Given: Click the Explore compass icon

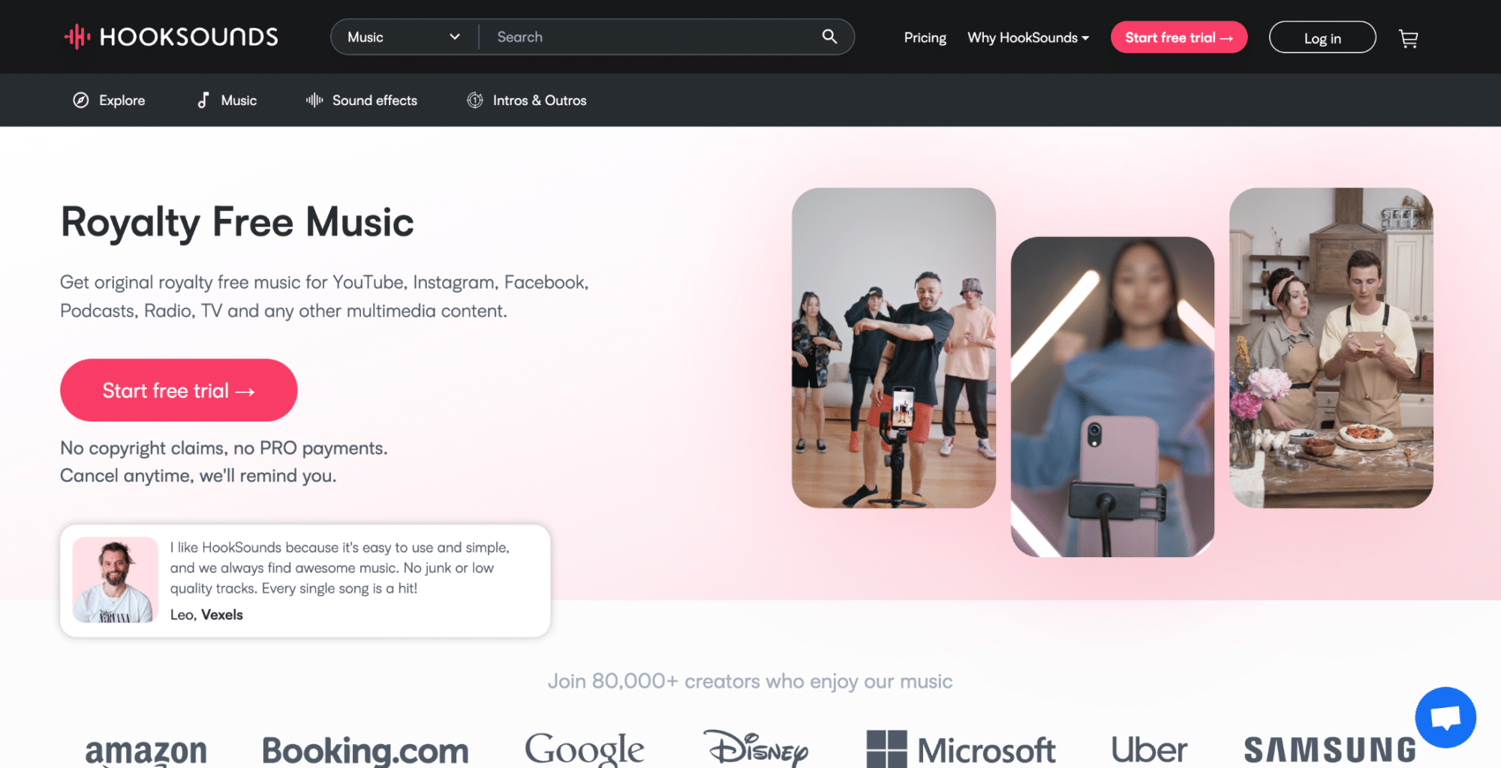Looking at the screenshot, I should [x=81, y=100].
